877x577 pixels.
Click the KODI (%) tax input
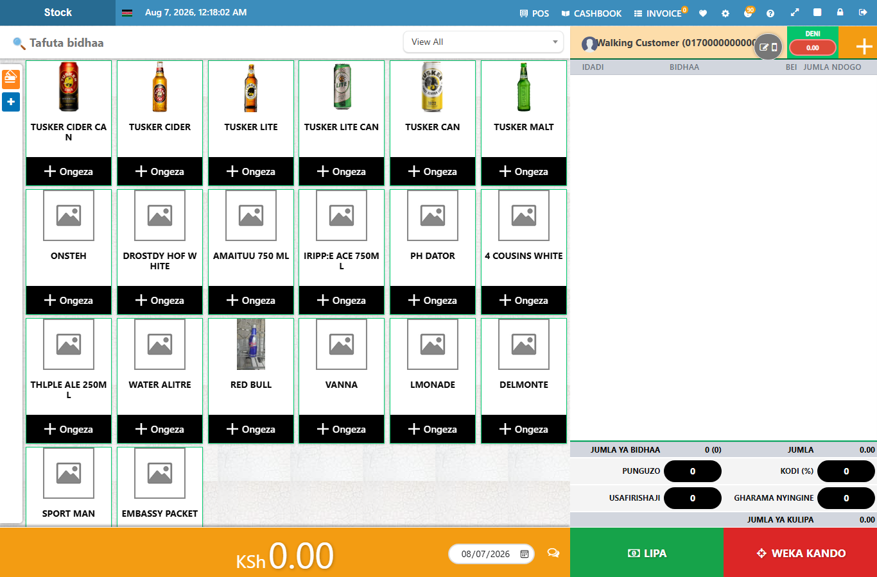846,471
